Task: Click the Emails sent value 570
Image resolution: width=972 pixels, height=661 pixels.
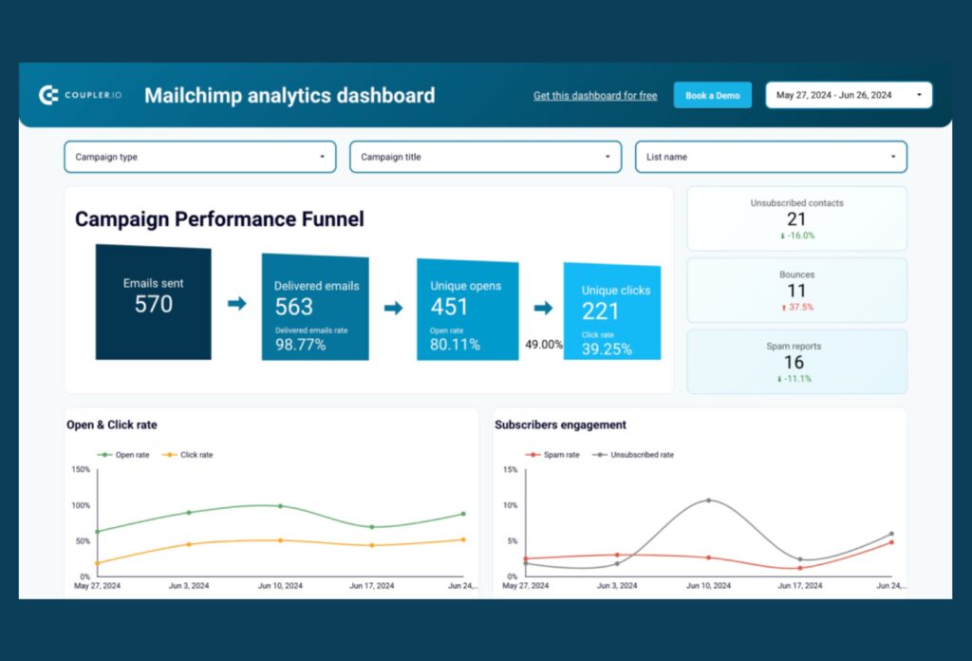Action: 154,304
